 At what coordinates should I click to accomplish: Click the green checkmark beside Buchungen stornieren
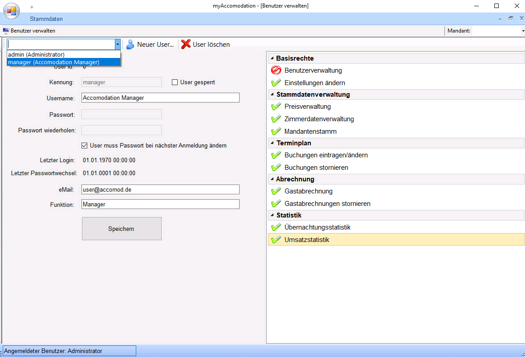pos(276,168)
